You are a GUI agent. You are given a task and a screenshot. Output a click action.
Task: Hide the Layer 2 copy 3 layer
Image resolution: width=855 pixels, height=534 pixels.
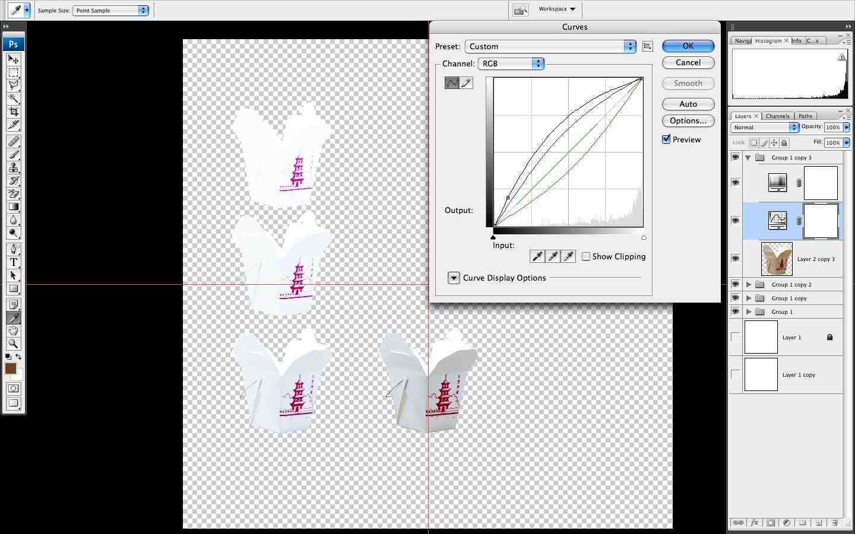coord(735,259)
